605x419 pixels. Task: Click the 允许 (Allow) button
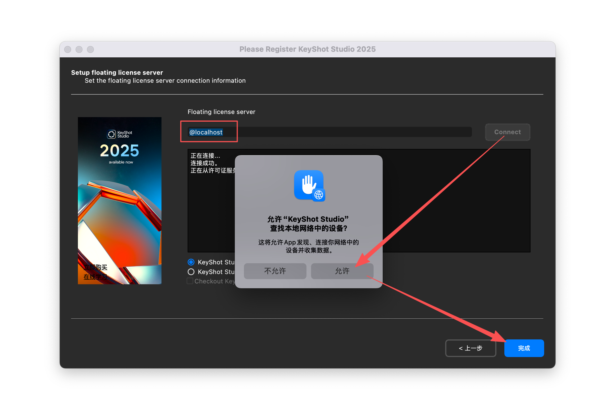pos(342,271)
